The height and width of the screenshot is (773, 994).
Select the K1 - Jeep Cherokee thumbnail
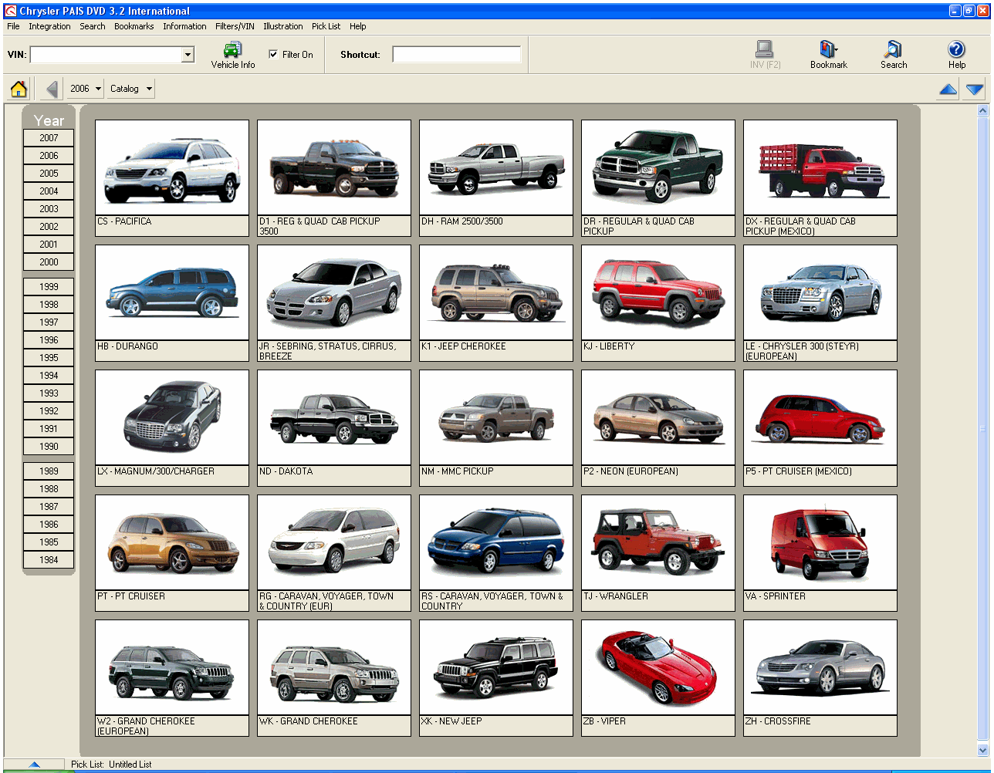[496, 292]
